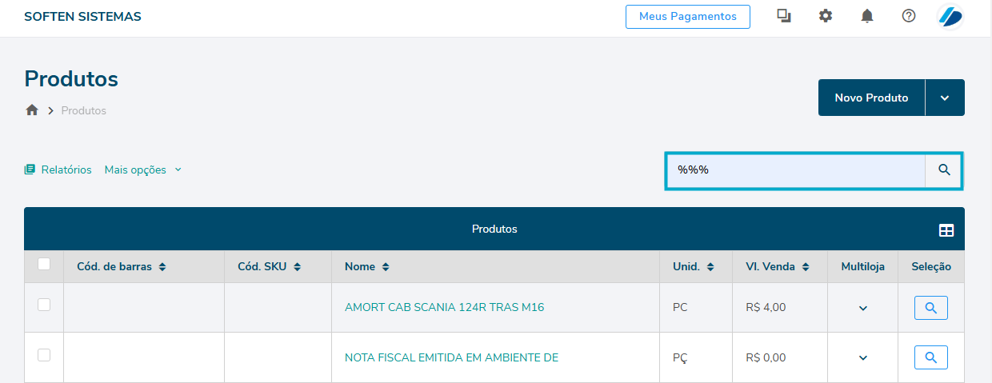Toggle the table grid view icon

pos(946,230)
